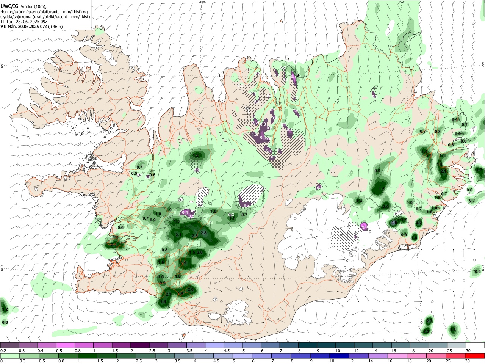Screen dimensions: 485x364
Task: Select the snow legend swatch between 1.5 and 2
Action: pos(121,345)
